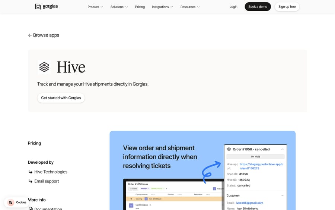Viewport: 335px width, 210px height.
Task: Click the Pricing heading in the sidebar
Action: tap(34, 143)
